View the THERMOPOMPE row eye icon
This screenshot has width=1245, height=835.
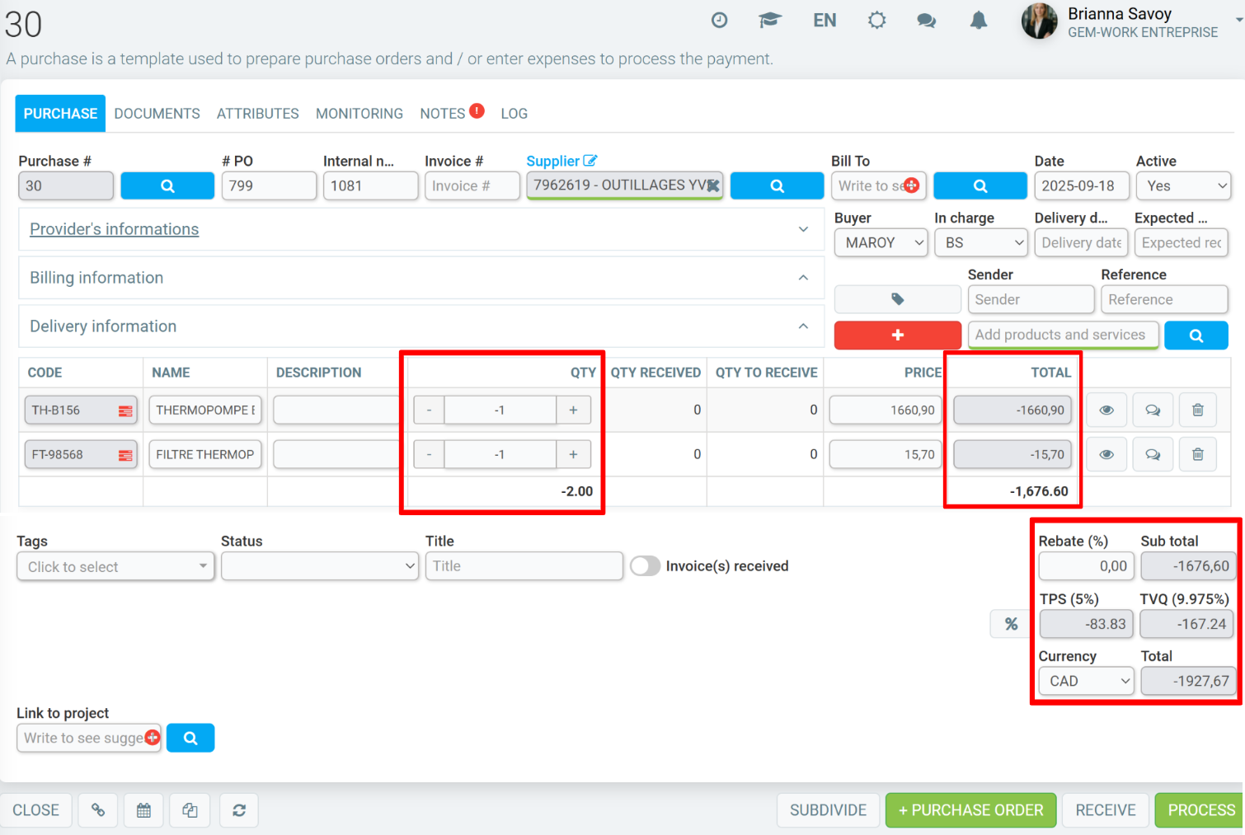click(x=1106, y=410)
